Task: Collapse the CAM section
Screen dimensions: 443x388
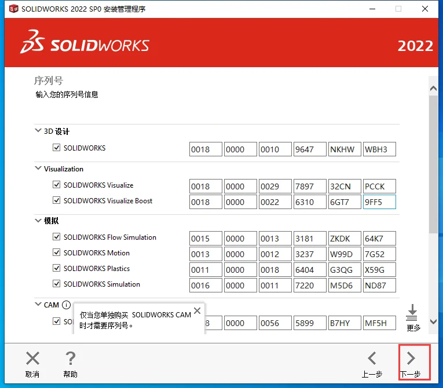Action: coord(38,305)
